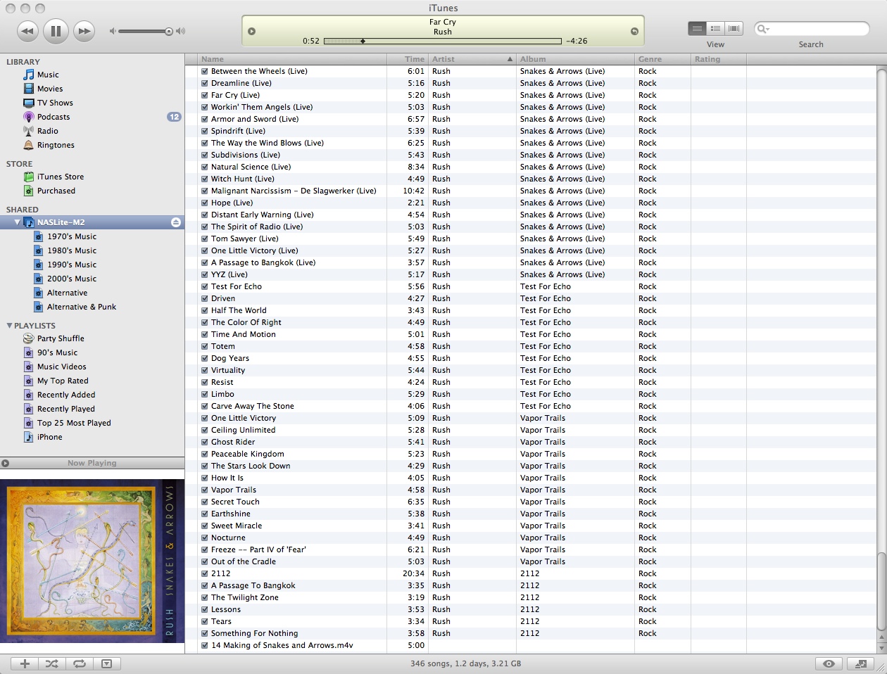Switch to grouped album view
Screen dimensions: 887x674
click(715, 28)
